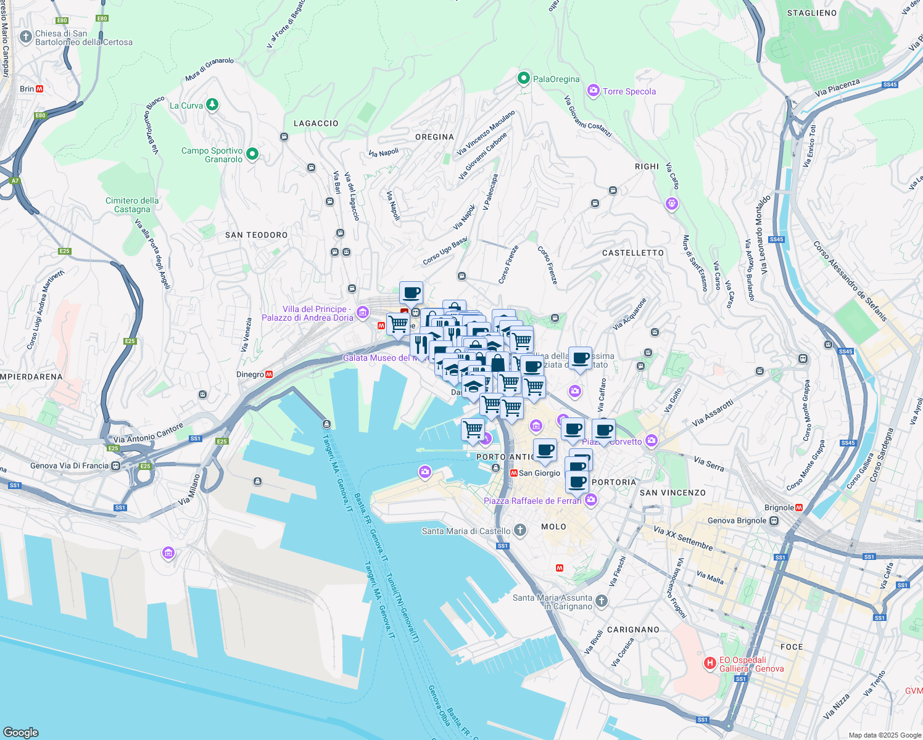
Task: Click the Chiesa di San Bartolomeo church icon
Action: tap(26, 37)
